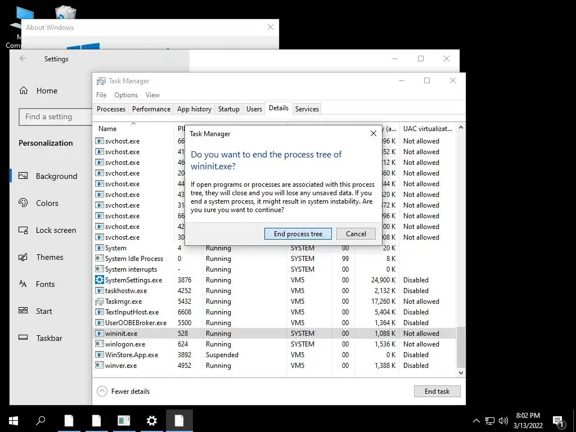Image resolution: width=576 pixels, height=432 pixels.
Task: Cancel the end process dialog
Action: 356,234
